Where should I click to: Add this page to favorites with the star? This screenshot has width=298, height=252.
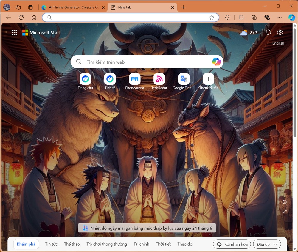pyautogui.click(x=212, y=18)
